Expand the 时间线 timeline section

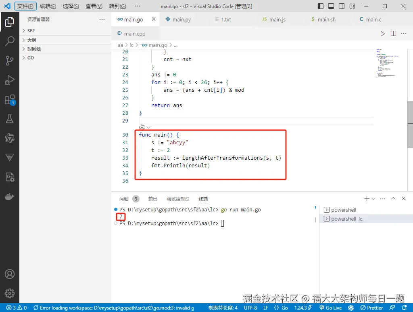(x=65, y=49)
